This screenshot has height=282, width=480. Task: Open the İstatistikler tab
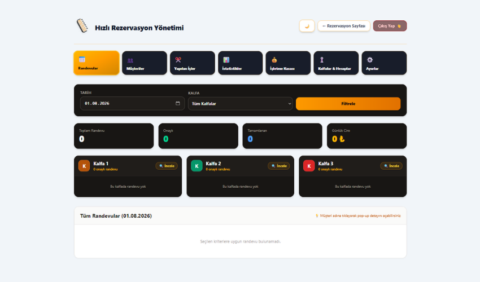tap(241, 63)
